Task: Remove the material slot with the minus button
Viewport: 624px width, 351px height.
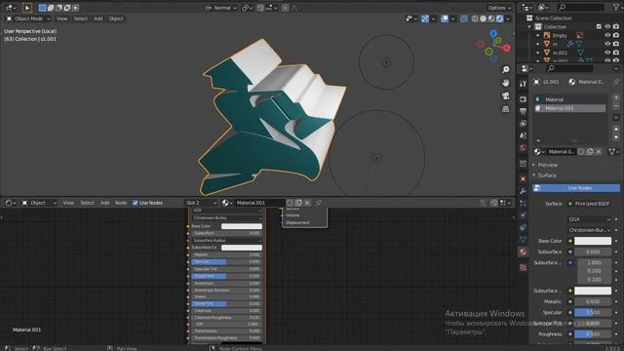Action: (x=615, y=106)
